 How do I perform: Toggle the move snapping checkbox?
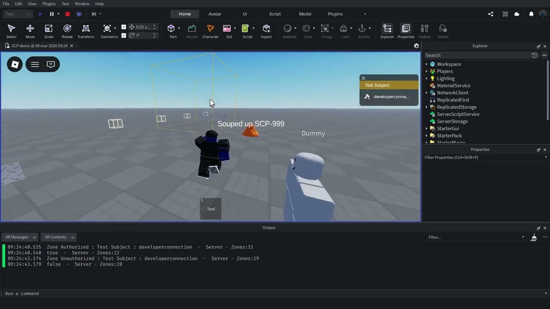[x=124, y=27]
